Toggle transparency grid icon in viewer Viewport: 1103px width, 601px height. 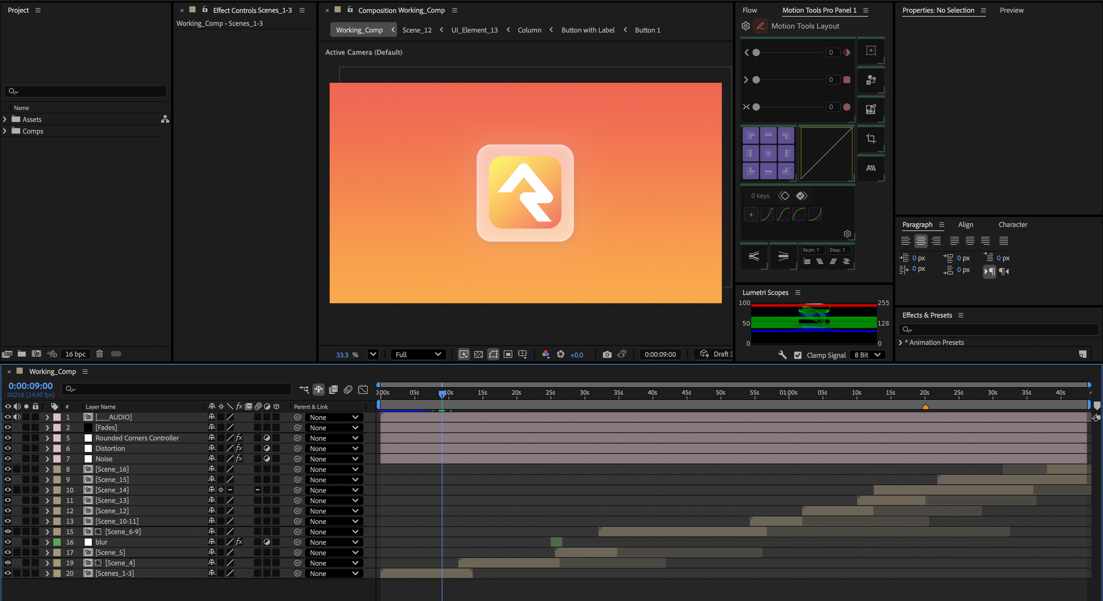[478, 355]
